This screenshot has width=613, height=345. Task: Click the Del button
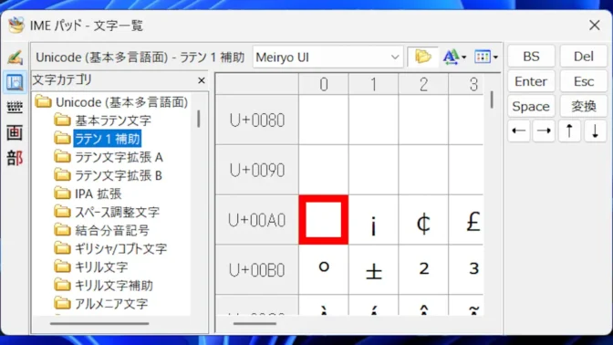583,57
